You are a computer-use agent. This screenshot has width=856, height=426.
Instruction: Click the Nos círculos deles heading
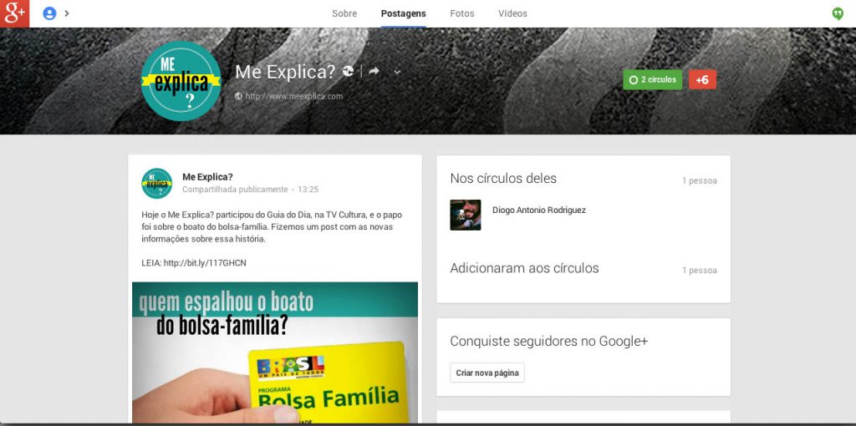503,179
